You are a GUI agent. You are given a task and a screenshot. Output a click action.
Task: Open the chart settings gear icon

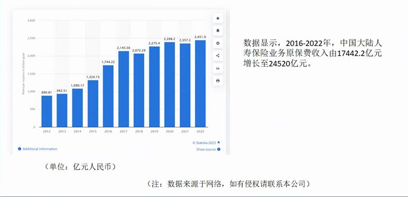point(218,43)
